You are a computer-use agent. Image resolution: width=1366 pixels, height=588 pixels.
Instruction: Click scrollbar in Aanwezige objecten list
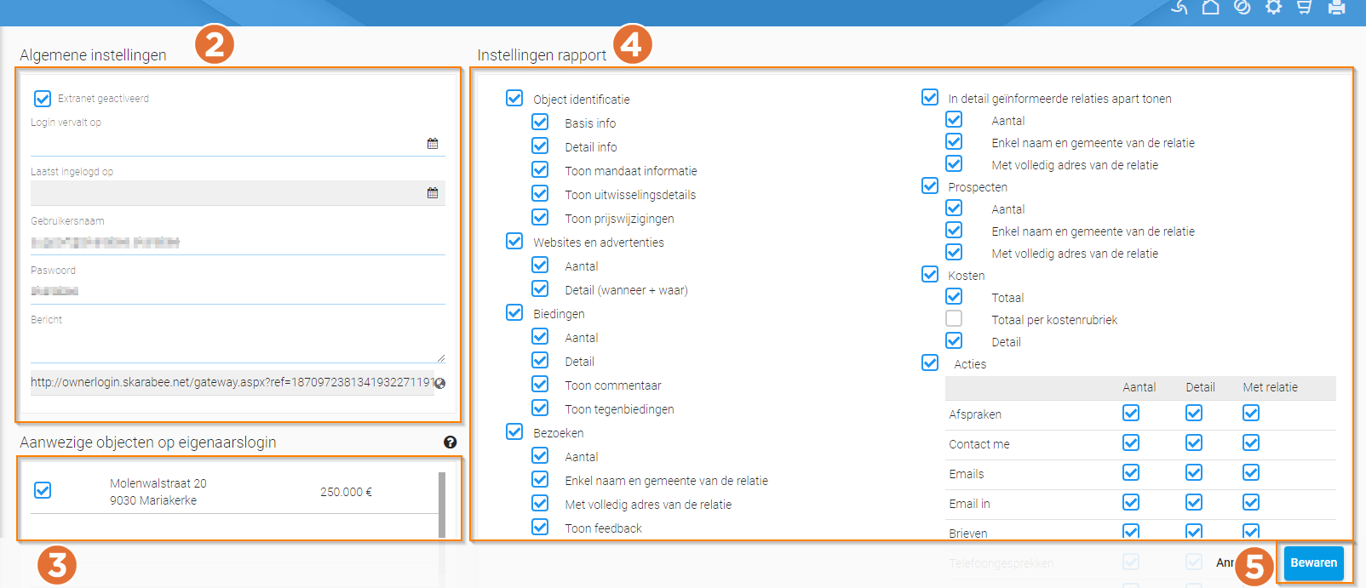442,505
